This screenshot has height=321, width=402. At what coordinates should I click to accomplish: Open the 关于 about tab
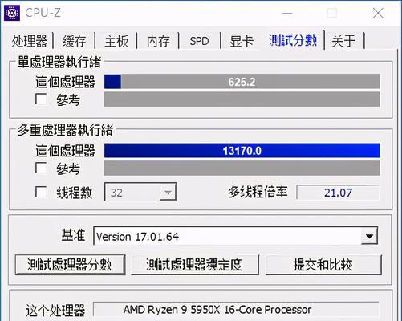(343, 41)
